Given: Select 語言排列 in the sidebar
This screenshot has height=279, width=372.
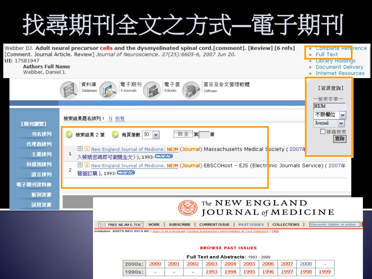Looking at the screenshot, I should tap(41, 174).
